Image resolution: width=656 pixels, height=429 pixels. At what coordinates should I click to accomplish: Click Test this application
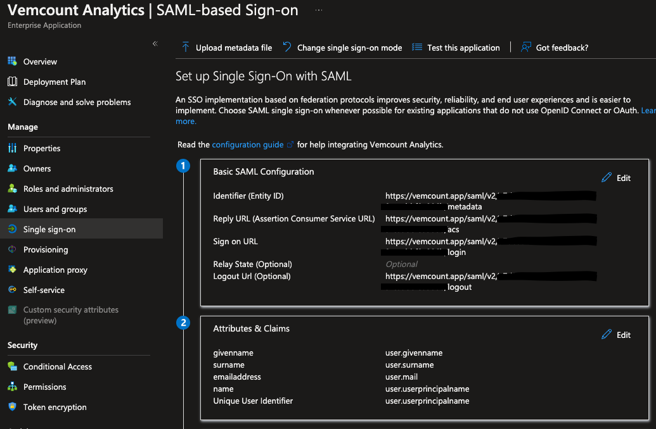pos(456,47)
